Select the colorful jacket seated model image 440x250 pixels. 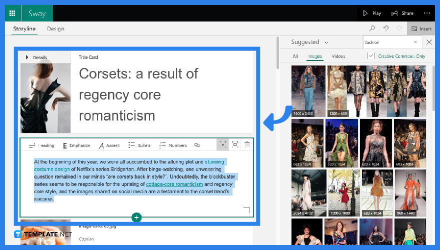pos(410,143)
